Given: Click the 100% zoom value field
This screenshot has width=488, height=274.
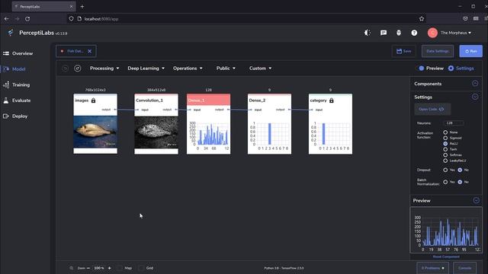Looking at the screenshot, I should pos(99,268).
